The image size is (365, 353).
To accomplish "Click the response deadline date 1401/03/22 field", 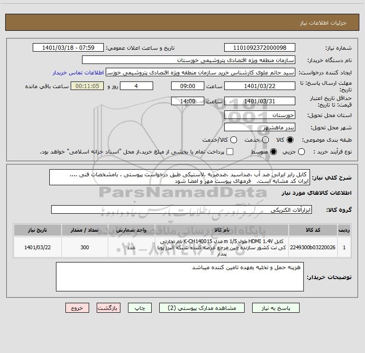I will (x=260, y=86).
